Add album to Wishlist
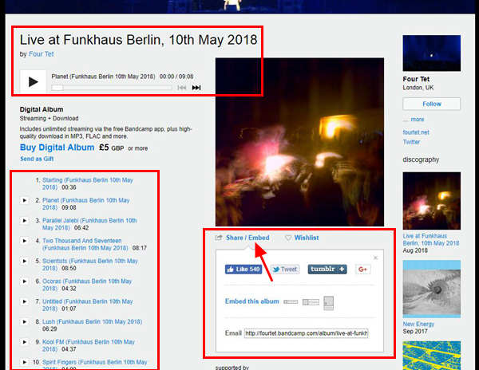 (x=307, y=238)
